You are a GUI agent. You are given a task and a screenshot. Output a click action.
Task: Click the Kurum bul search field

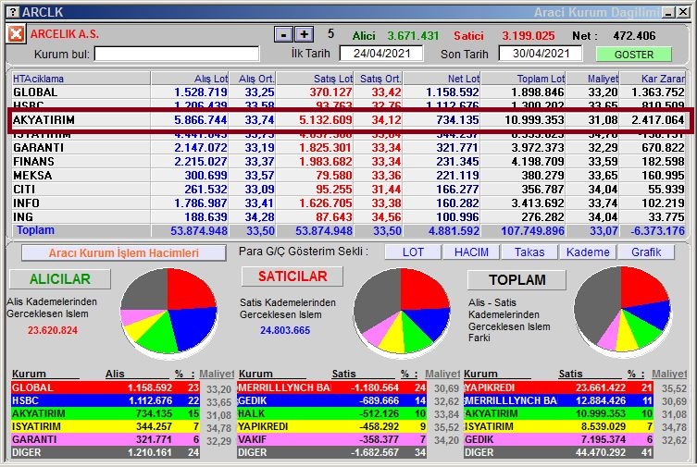pyautogui.click(x=177, y=55)
